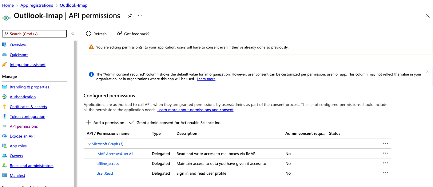Click the orange warning triangle icon

tap(91, 47)
